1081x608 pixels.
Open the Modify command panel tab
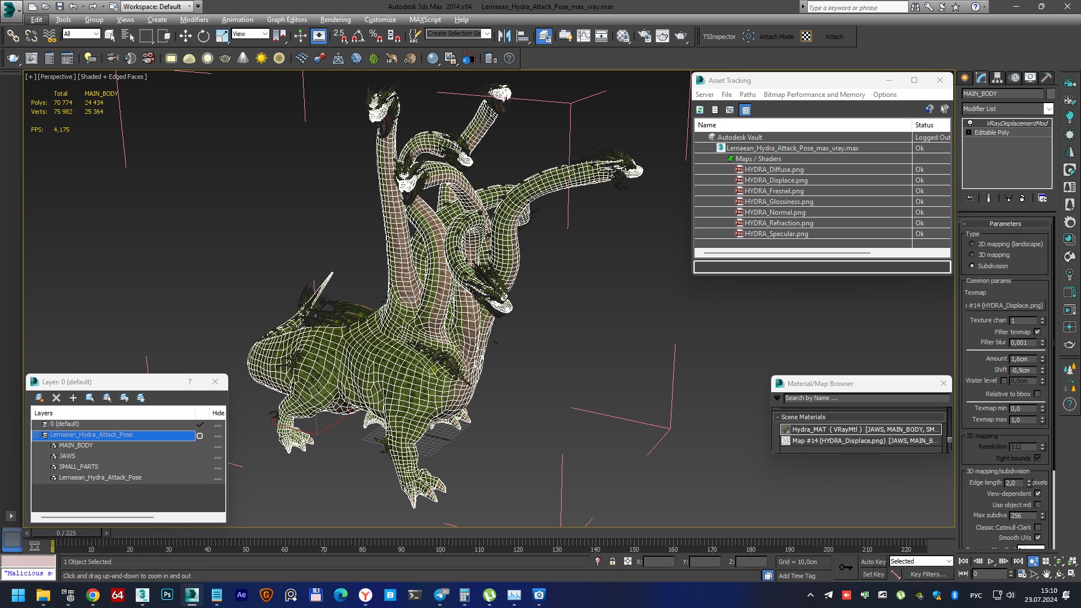click(x=981, y=78)
